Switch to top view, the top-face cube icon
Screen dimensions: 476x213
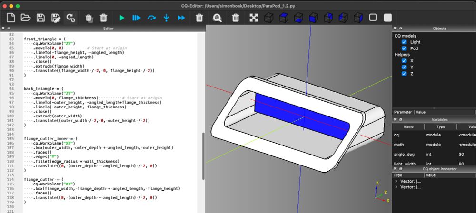[284, 18]
